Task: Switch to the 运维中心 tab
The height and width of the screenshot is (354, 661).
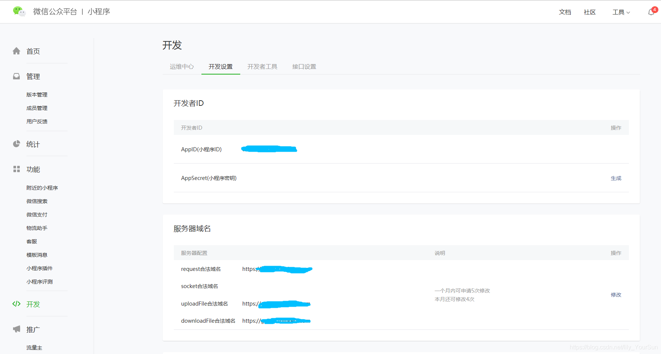Action: click(x=182, y=66)
